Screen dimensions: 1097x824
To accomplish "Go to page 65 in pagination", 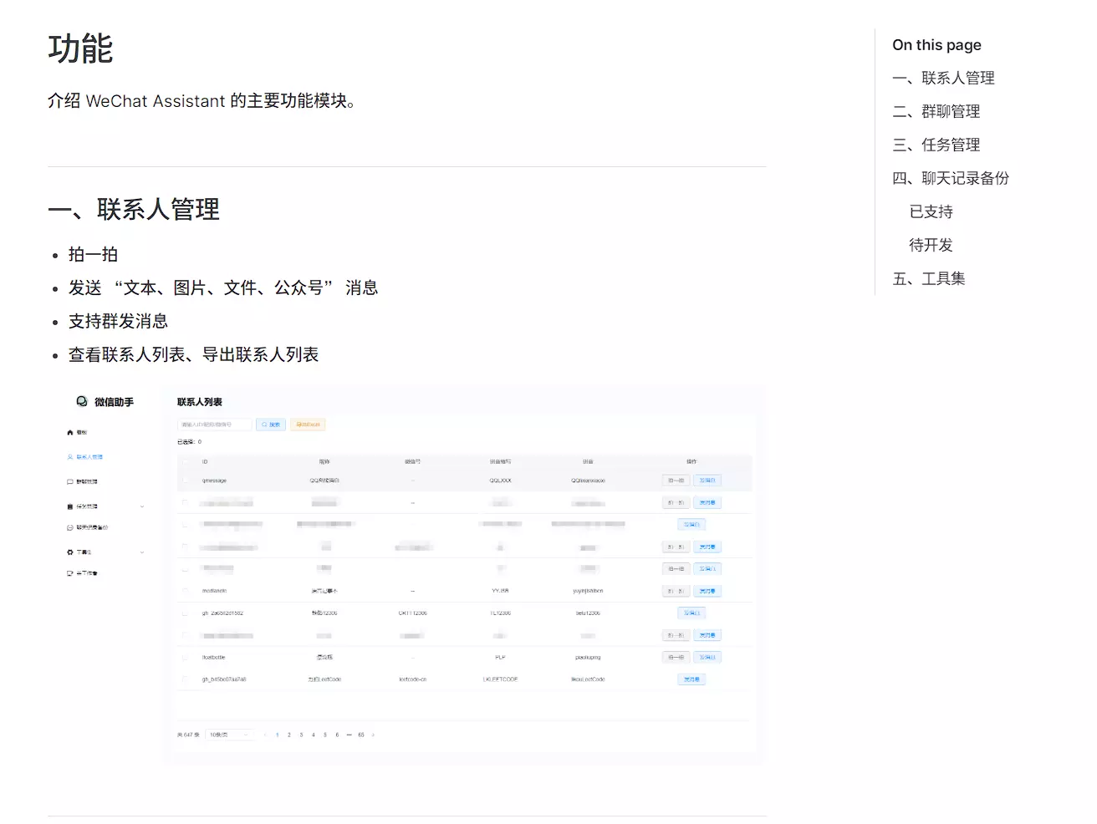I will pyautogui.click(x=361, y=735).
